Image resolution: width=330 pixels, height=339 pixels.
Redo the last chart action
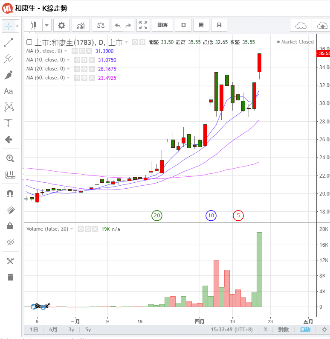129,25
